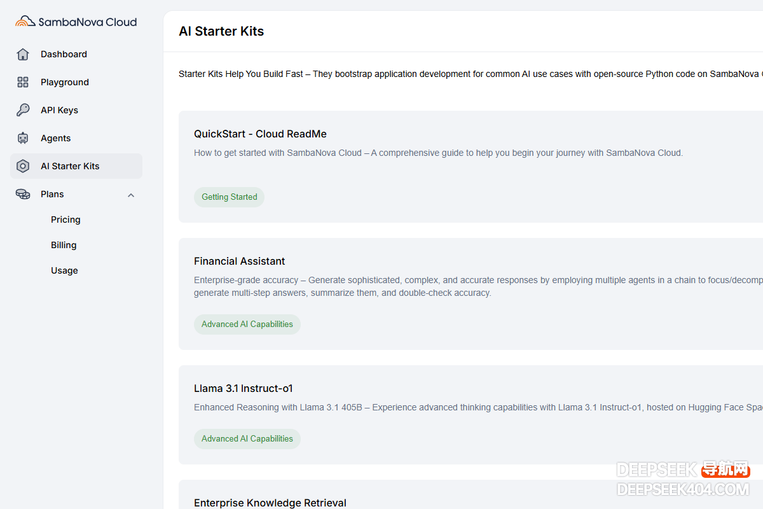This screenshot has width=763, height=509.
Task: Collapse the Plans section chevron
Action: tap(131, 195)
